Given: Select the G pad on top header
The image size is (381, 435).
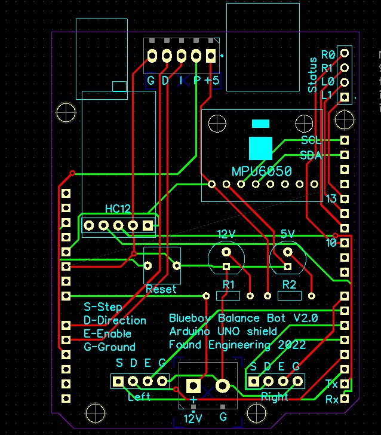Looking at the screenshot, I should point(152,56).
